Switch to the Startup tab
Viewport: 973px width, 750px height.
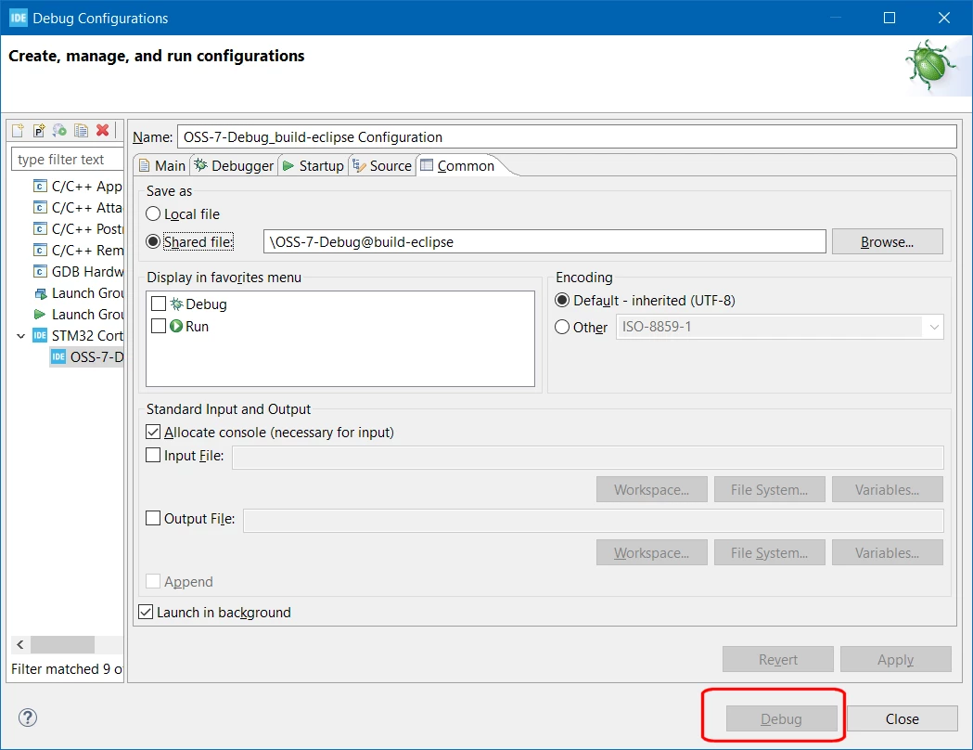[313, 166]
